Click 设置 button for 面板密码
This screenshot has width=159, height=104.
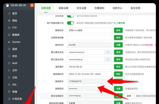pos(118,89)
